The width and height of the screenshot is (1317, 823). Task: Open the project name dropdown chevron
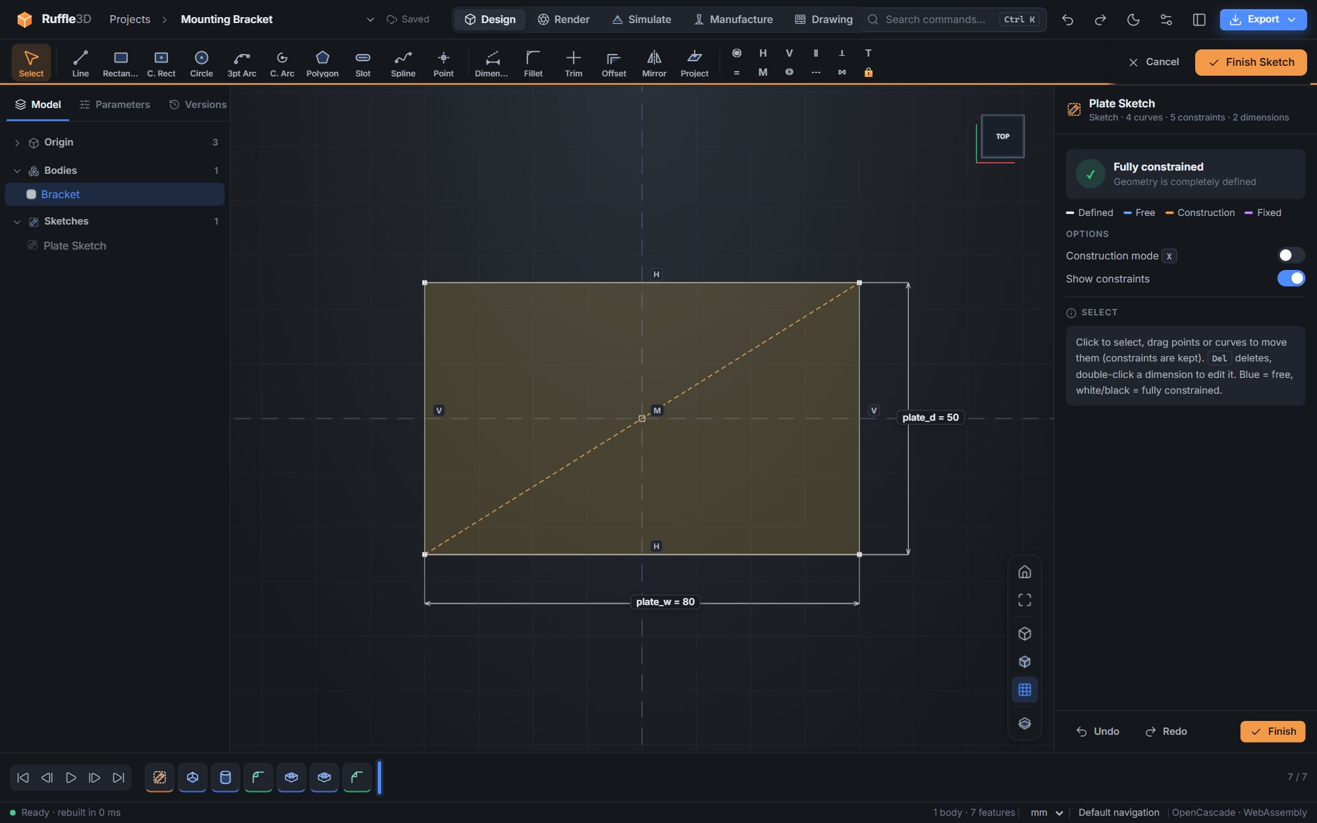click(370, 20)
